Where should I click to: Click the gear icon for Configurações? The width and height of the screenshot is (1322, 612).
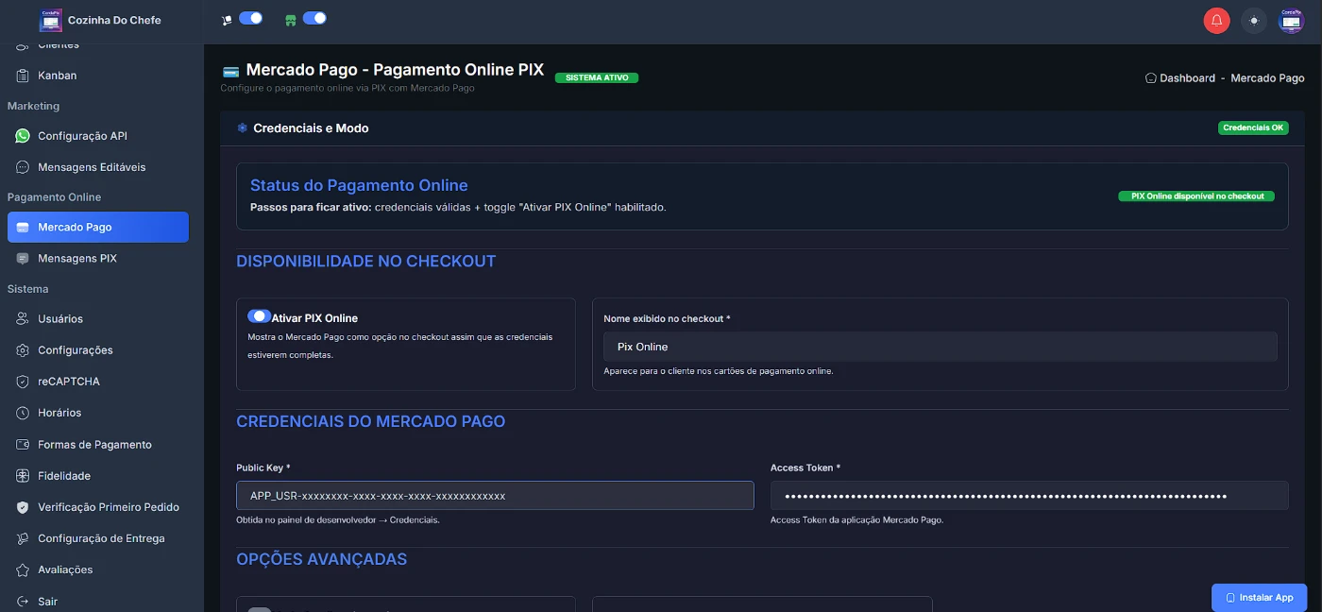point(23,350)
